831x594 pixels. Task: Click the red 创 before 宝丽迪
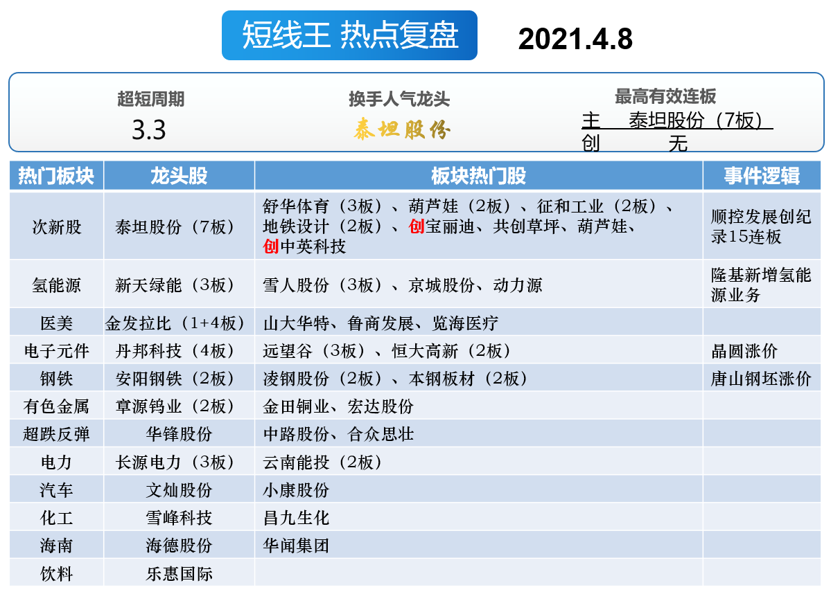click(417, 226)
